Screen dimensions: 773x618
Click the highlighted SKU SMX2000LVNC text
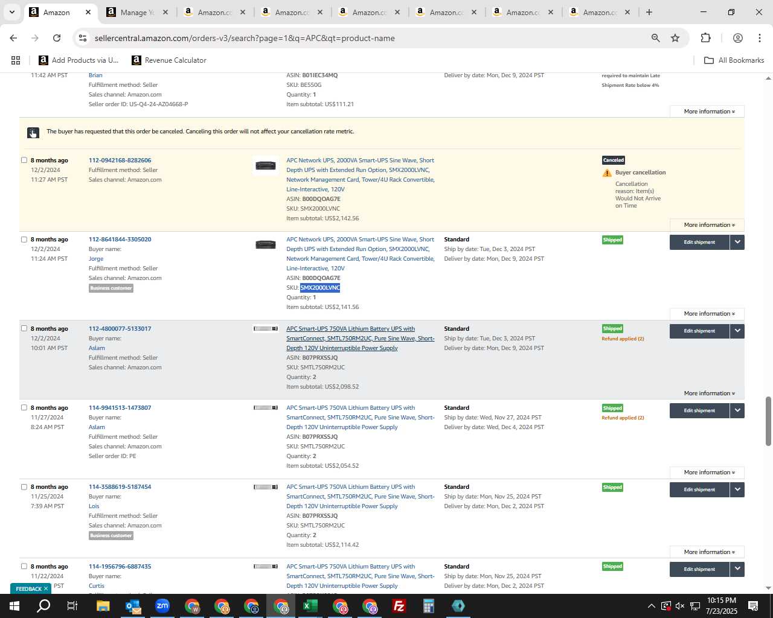[x=320, y=288]
